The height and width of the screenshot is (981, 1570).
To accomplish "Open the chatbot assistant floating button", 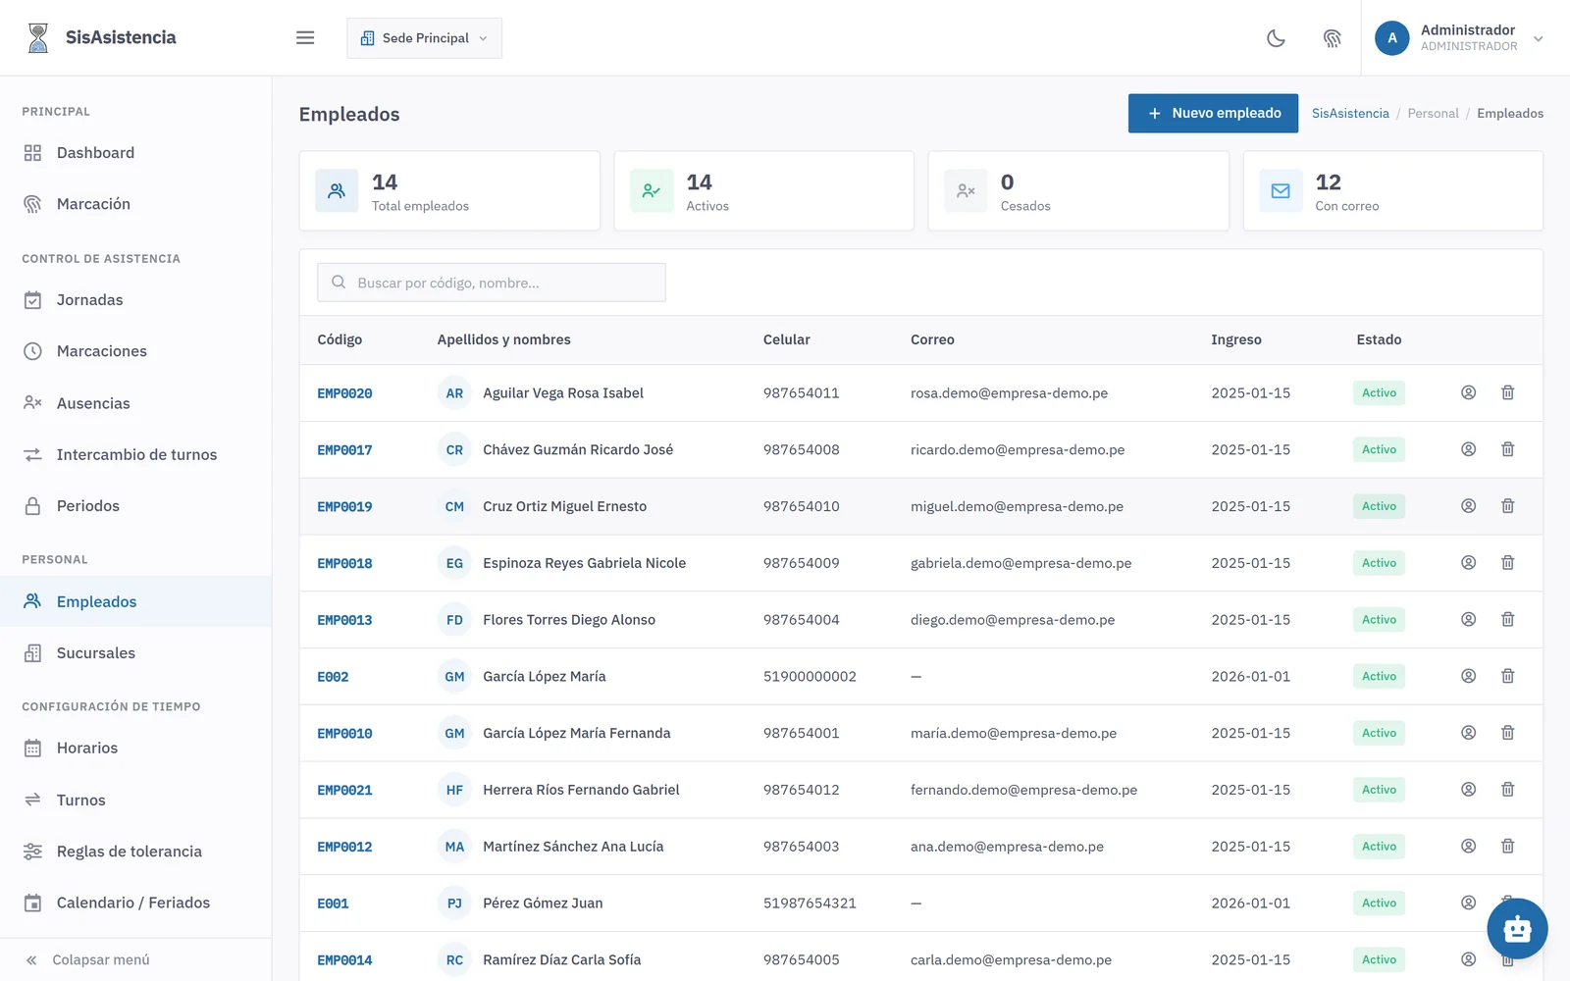I will point(1517,928).
